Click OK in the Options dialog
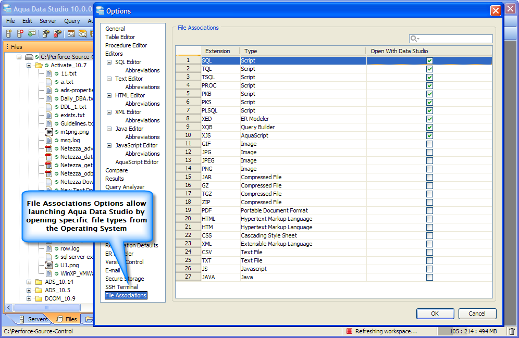The height and width of the screenshot is (338, 519). [435, 314]
